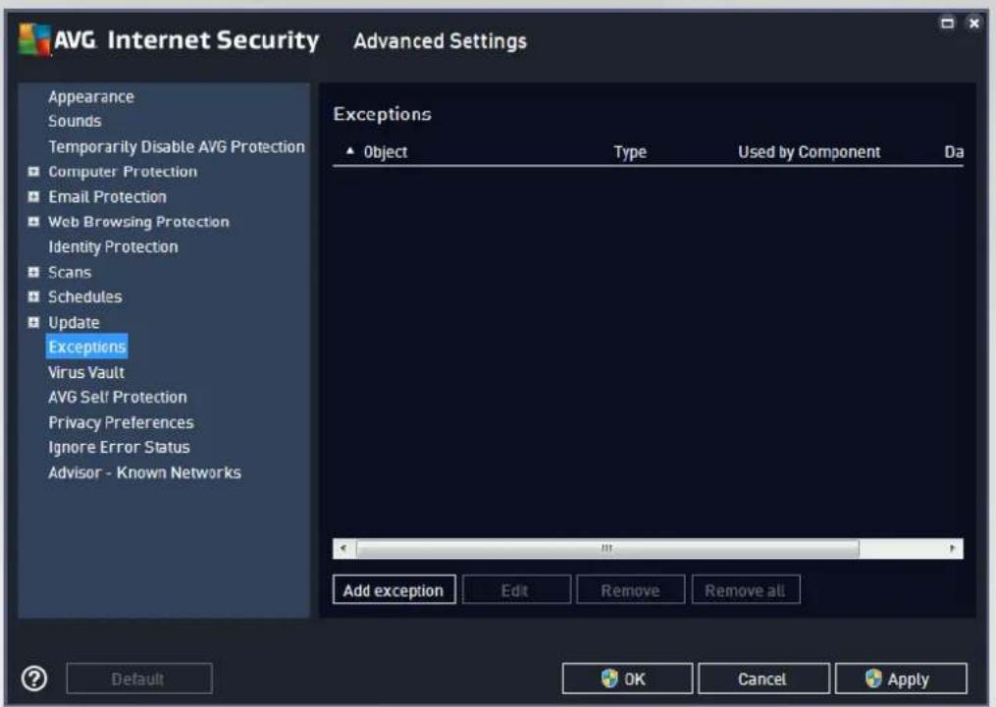Open Identity Protection settings
Image resolution: width=996 pixels, height=707 pixels.
click(113, 246)
